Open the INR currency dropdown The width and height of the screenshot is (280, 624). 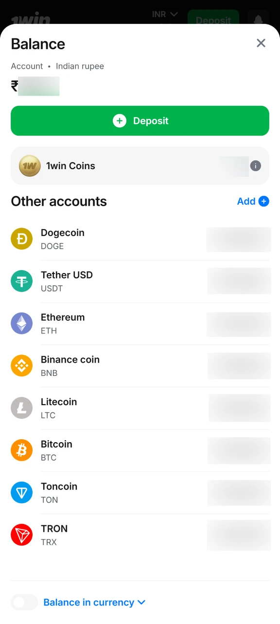[x=164, y=14]
